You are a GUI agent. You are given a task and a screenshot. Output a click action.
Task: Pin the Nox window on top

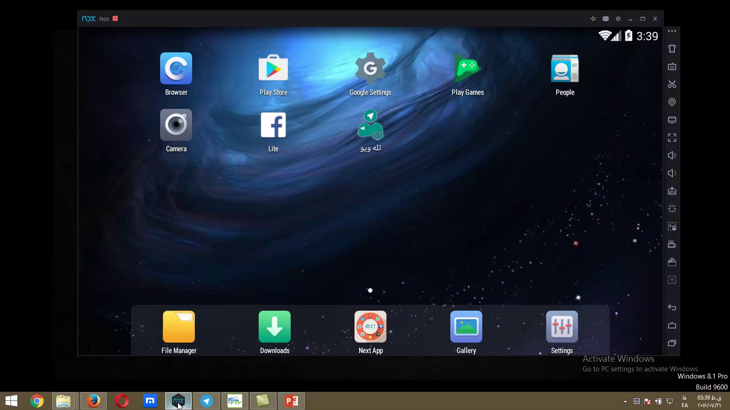(x=593, y=19)
